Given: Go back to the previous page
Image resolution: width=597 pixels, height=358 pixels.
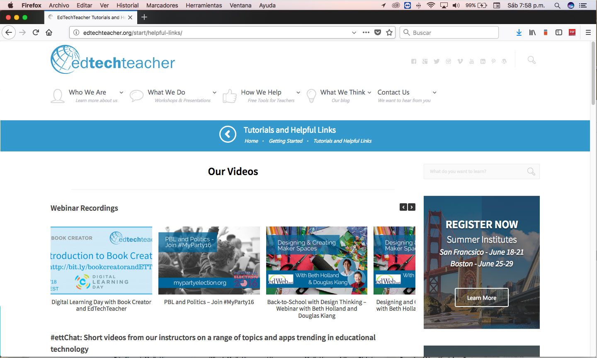Looking at the screenshot, I should (x=9, y=32).
